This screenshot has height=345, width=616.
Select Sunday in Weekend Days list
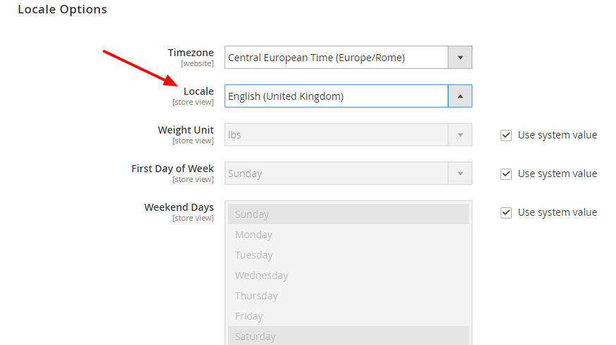coord(348,214)
